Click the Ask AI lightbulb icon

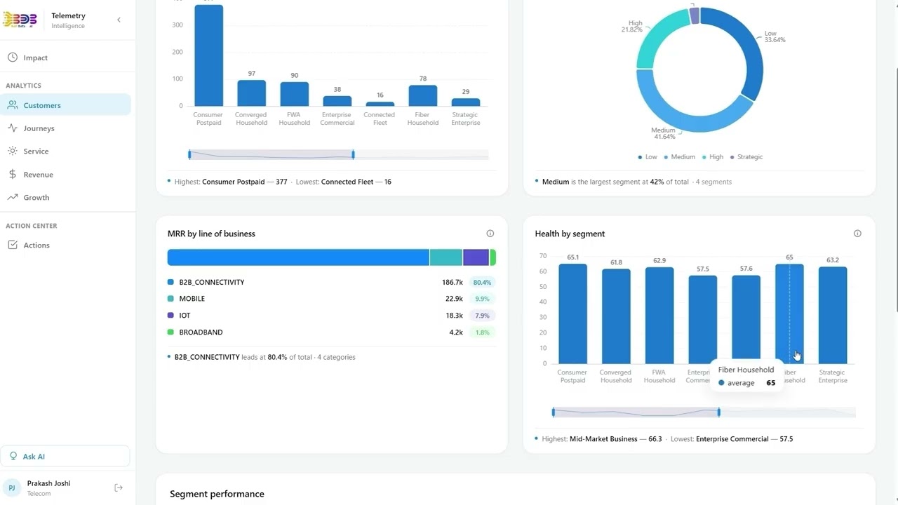tap(13, 457)
